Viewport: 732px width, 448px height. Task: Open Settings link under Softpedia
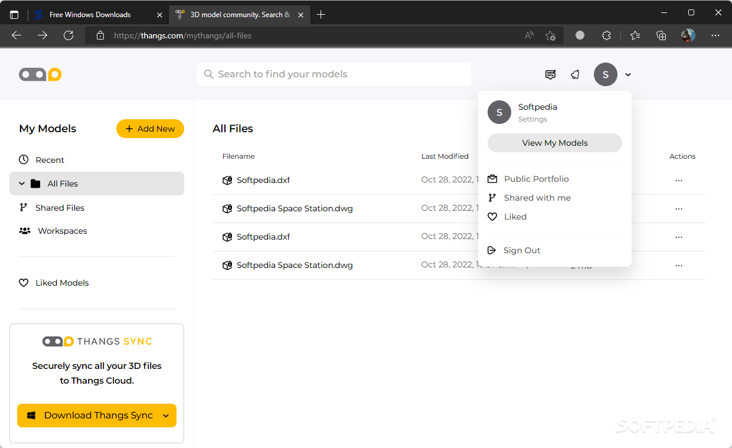(x=532, y=119)
